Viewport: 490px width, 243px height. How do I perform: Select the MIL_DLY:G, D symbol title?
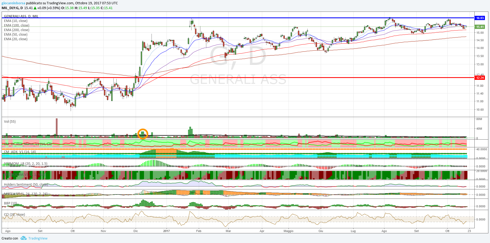12,8
